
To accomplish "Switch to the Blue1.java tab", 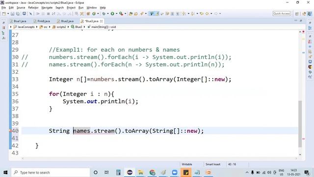I will tap(18, 21).
